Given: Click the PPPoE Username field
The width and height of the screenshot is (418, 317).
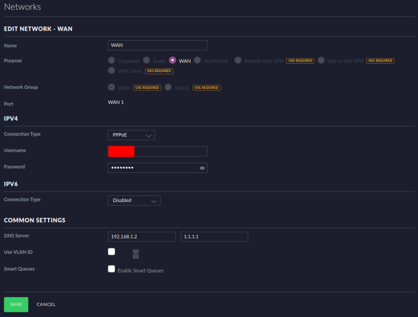Looking at the screenshot, I should 158,151.
